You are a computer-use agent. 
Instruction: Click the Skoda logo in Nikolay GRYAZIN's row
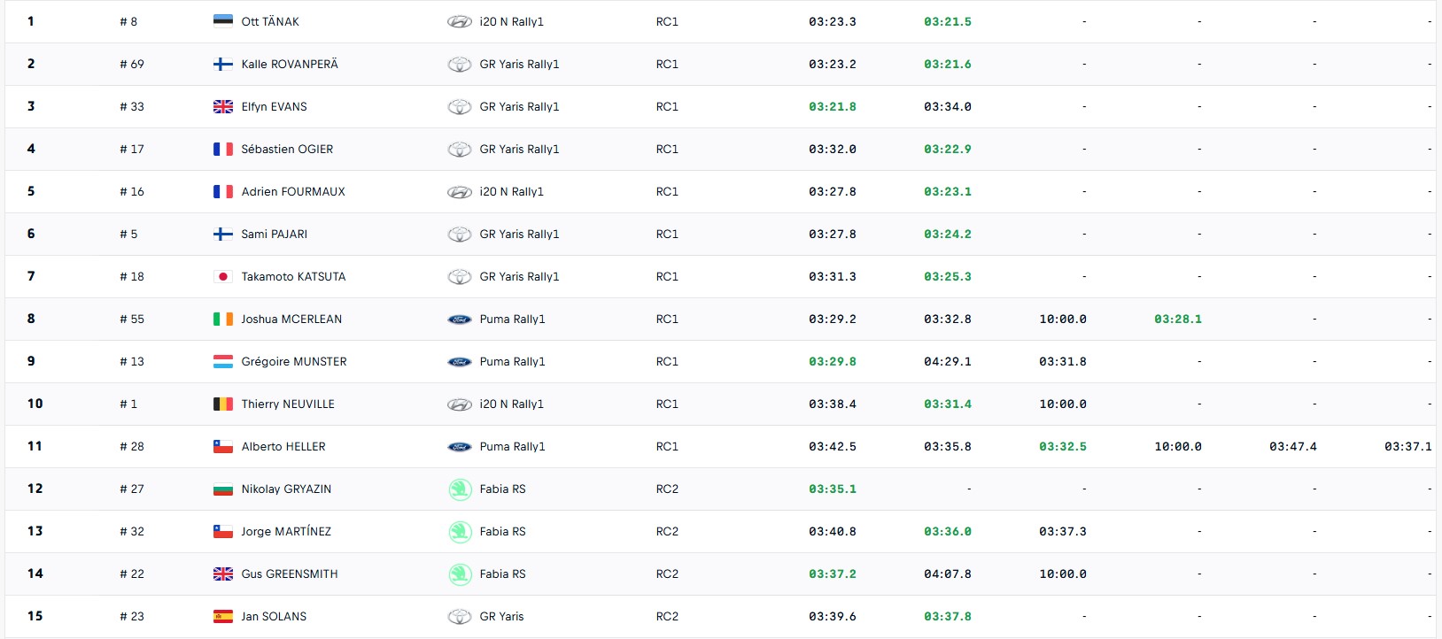tap(460, 489)
